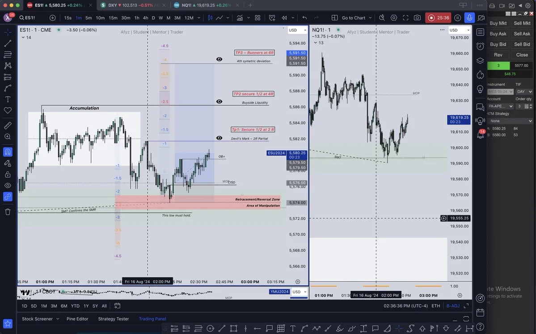The width and height of the screenshot is (536, 334).
Task: Activate the zoom in magnifier tool
Action: [8, 137]
